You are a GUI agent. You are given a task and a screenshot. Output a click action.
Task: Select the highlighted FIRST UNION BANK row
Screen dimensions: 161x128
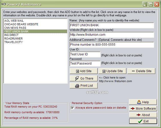pyautogui.click(x=35, y=31)
